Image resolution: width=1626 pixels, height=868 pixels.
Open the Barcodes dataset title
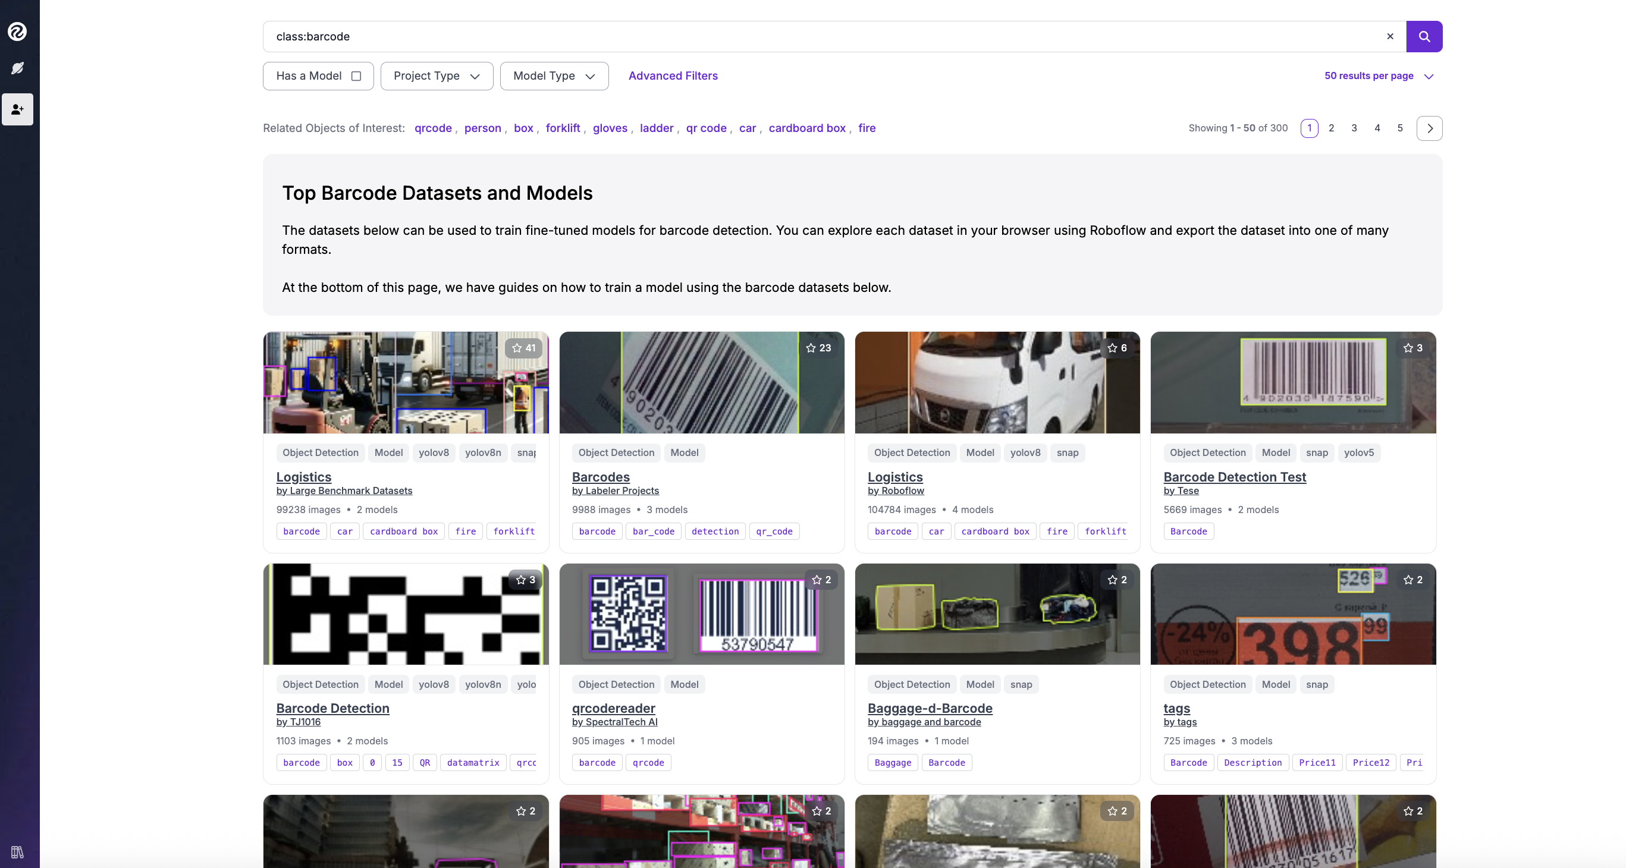pyautogui.click(x=600, y=477)
